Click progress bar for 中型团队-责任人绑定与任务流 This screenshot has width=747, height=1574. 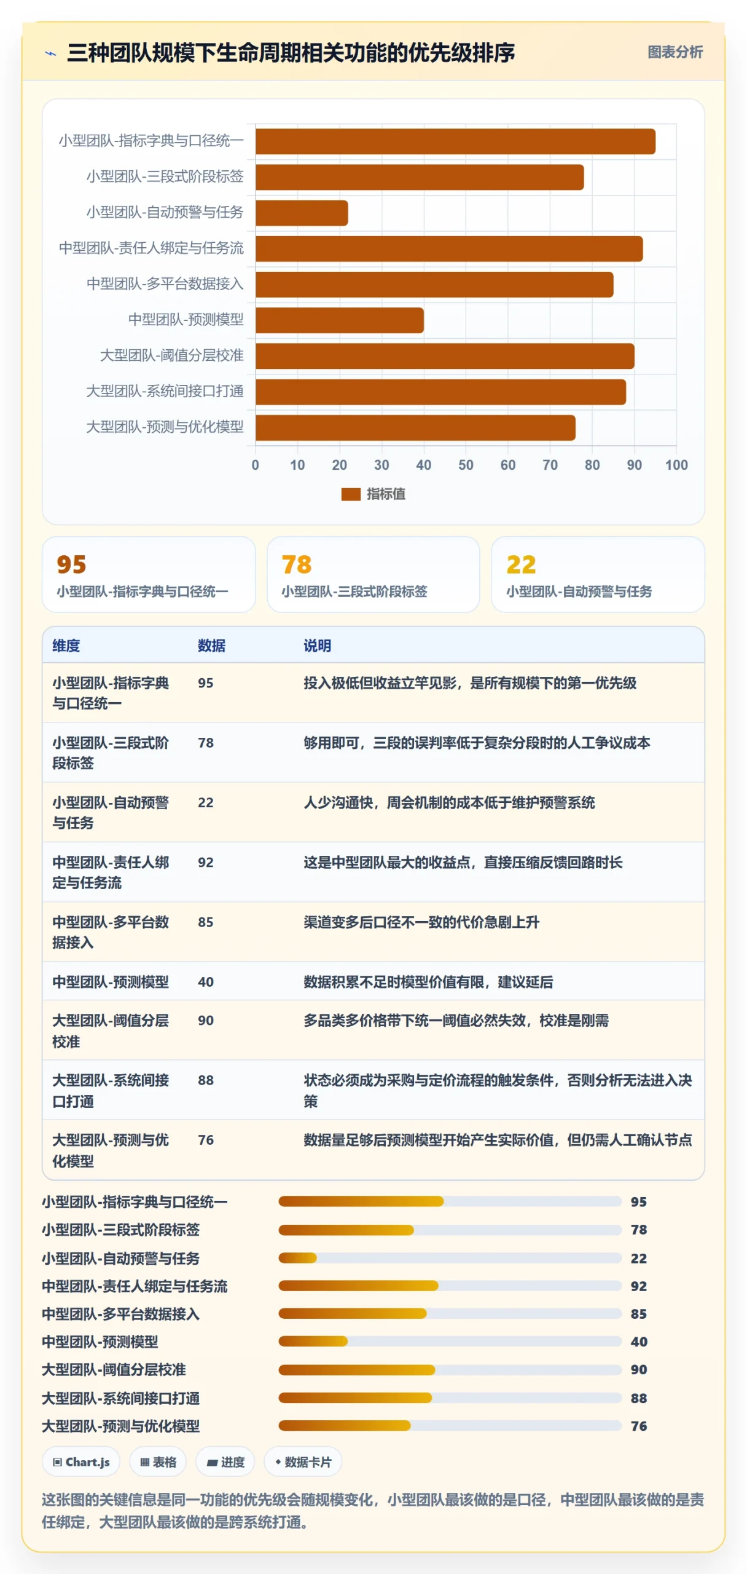coord(450,1286)
